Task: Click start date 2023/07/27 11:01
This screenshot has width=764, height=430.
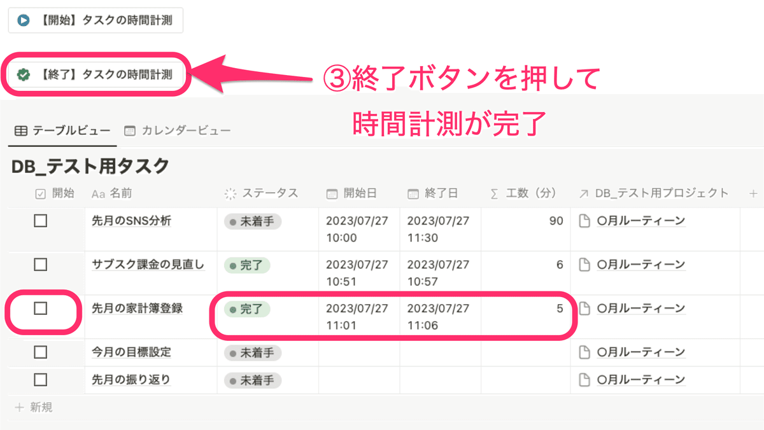Action: [357, 317]
